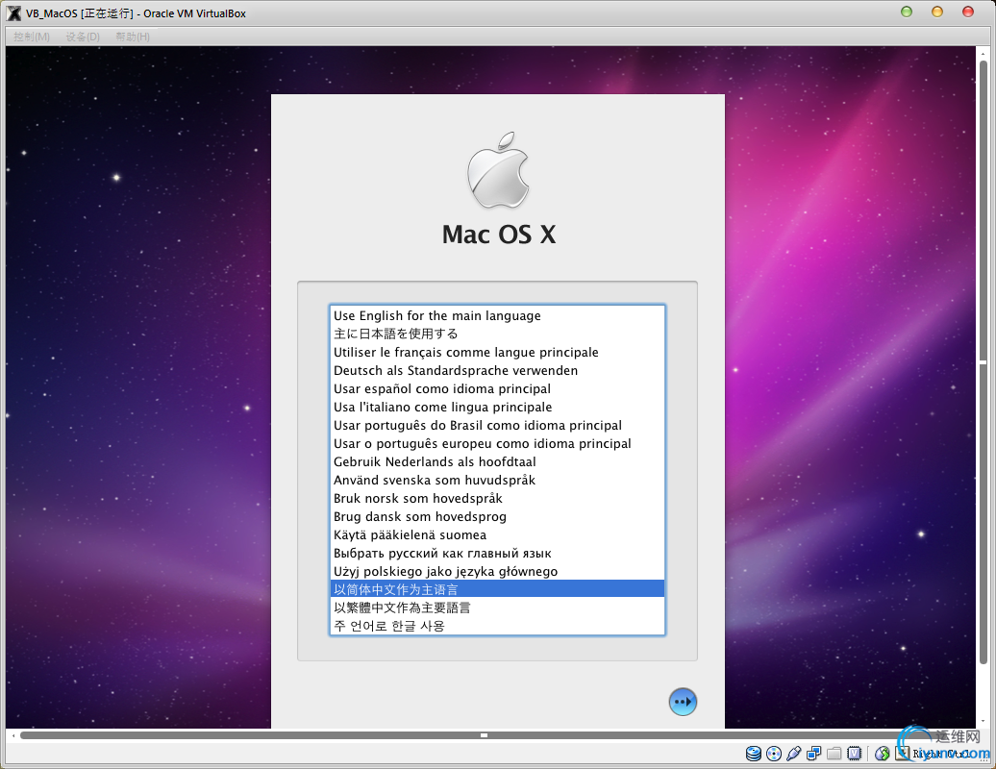Select the Japanese '主に日本語を使用する' option
This screenshot has height=769, width=996.
(497, 334)
